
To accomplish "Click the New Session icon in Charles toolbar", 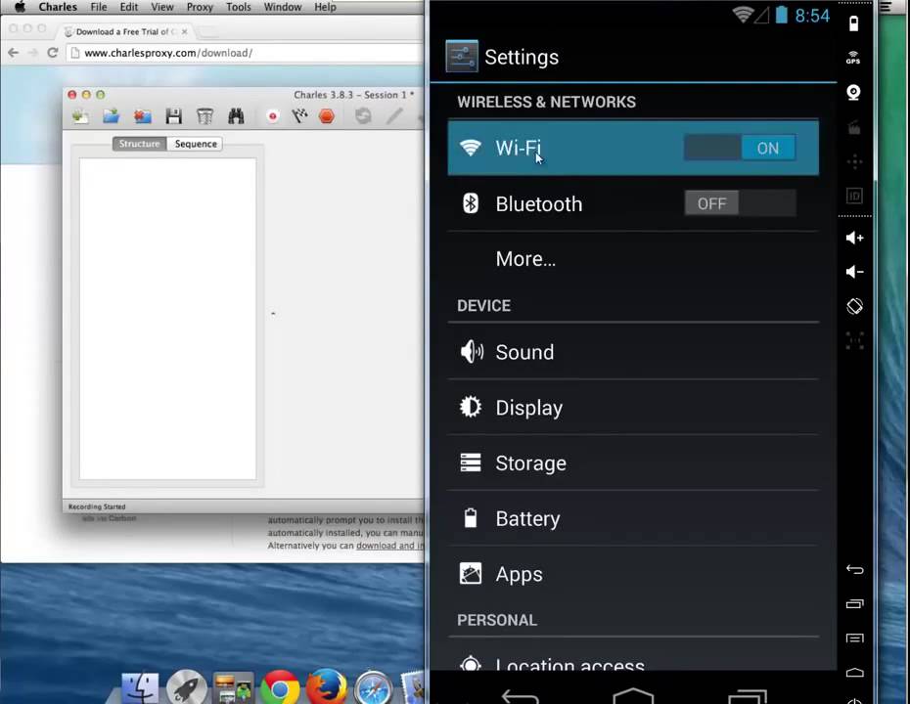I will tap(80, 116).
